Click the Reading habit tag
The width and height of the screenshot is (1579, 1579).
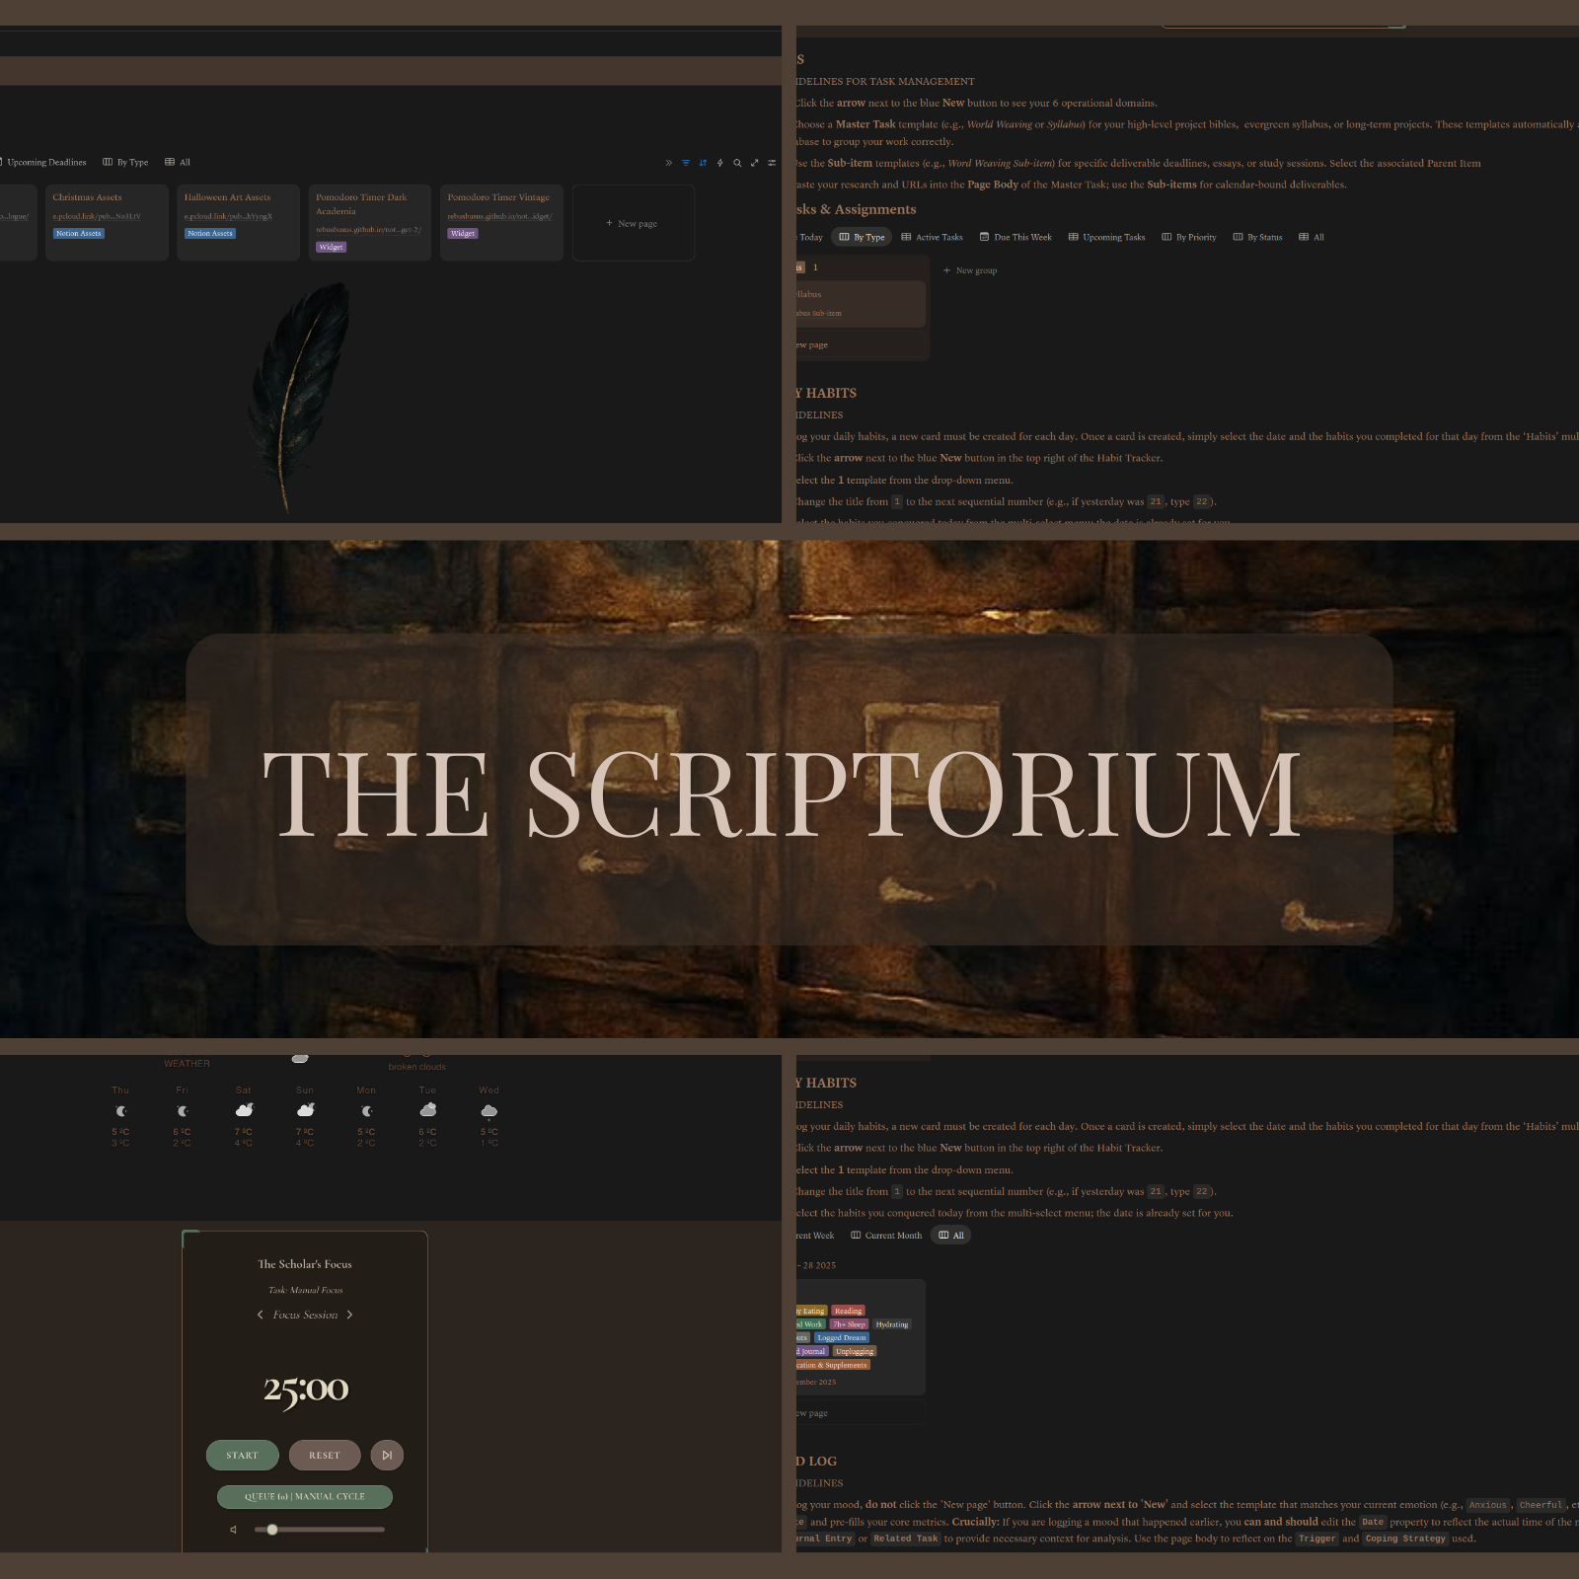pos(848,1311)
